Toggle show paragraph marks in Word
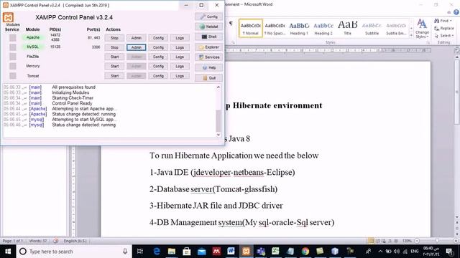Image resolution: width=460 pixels, height=258 pixels. 231,24
